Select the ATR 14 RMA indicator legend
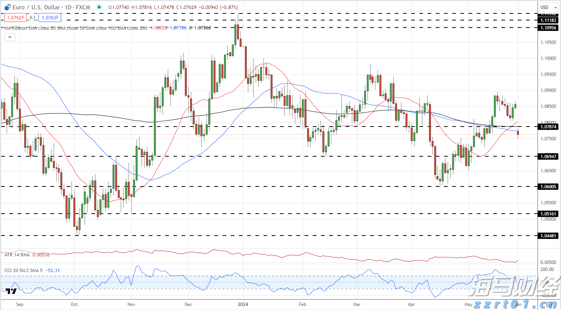The image size is (561, 310). point(17,255)
